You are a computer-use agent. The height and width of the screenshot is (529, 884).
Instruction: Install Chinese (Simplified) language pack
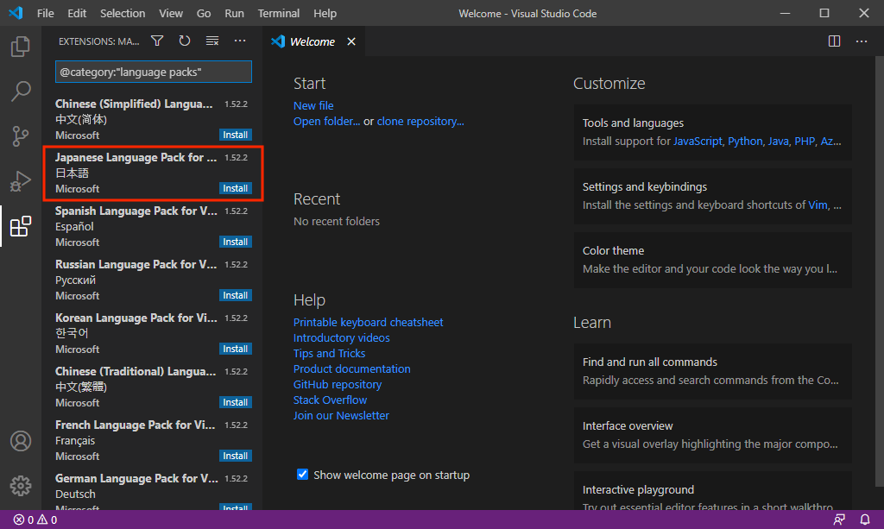(x=235, y=135)
